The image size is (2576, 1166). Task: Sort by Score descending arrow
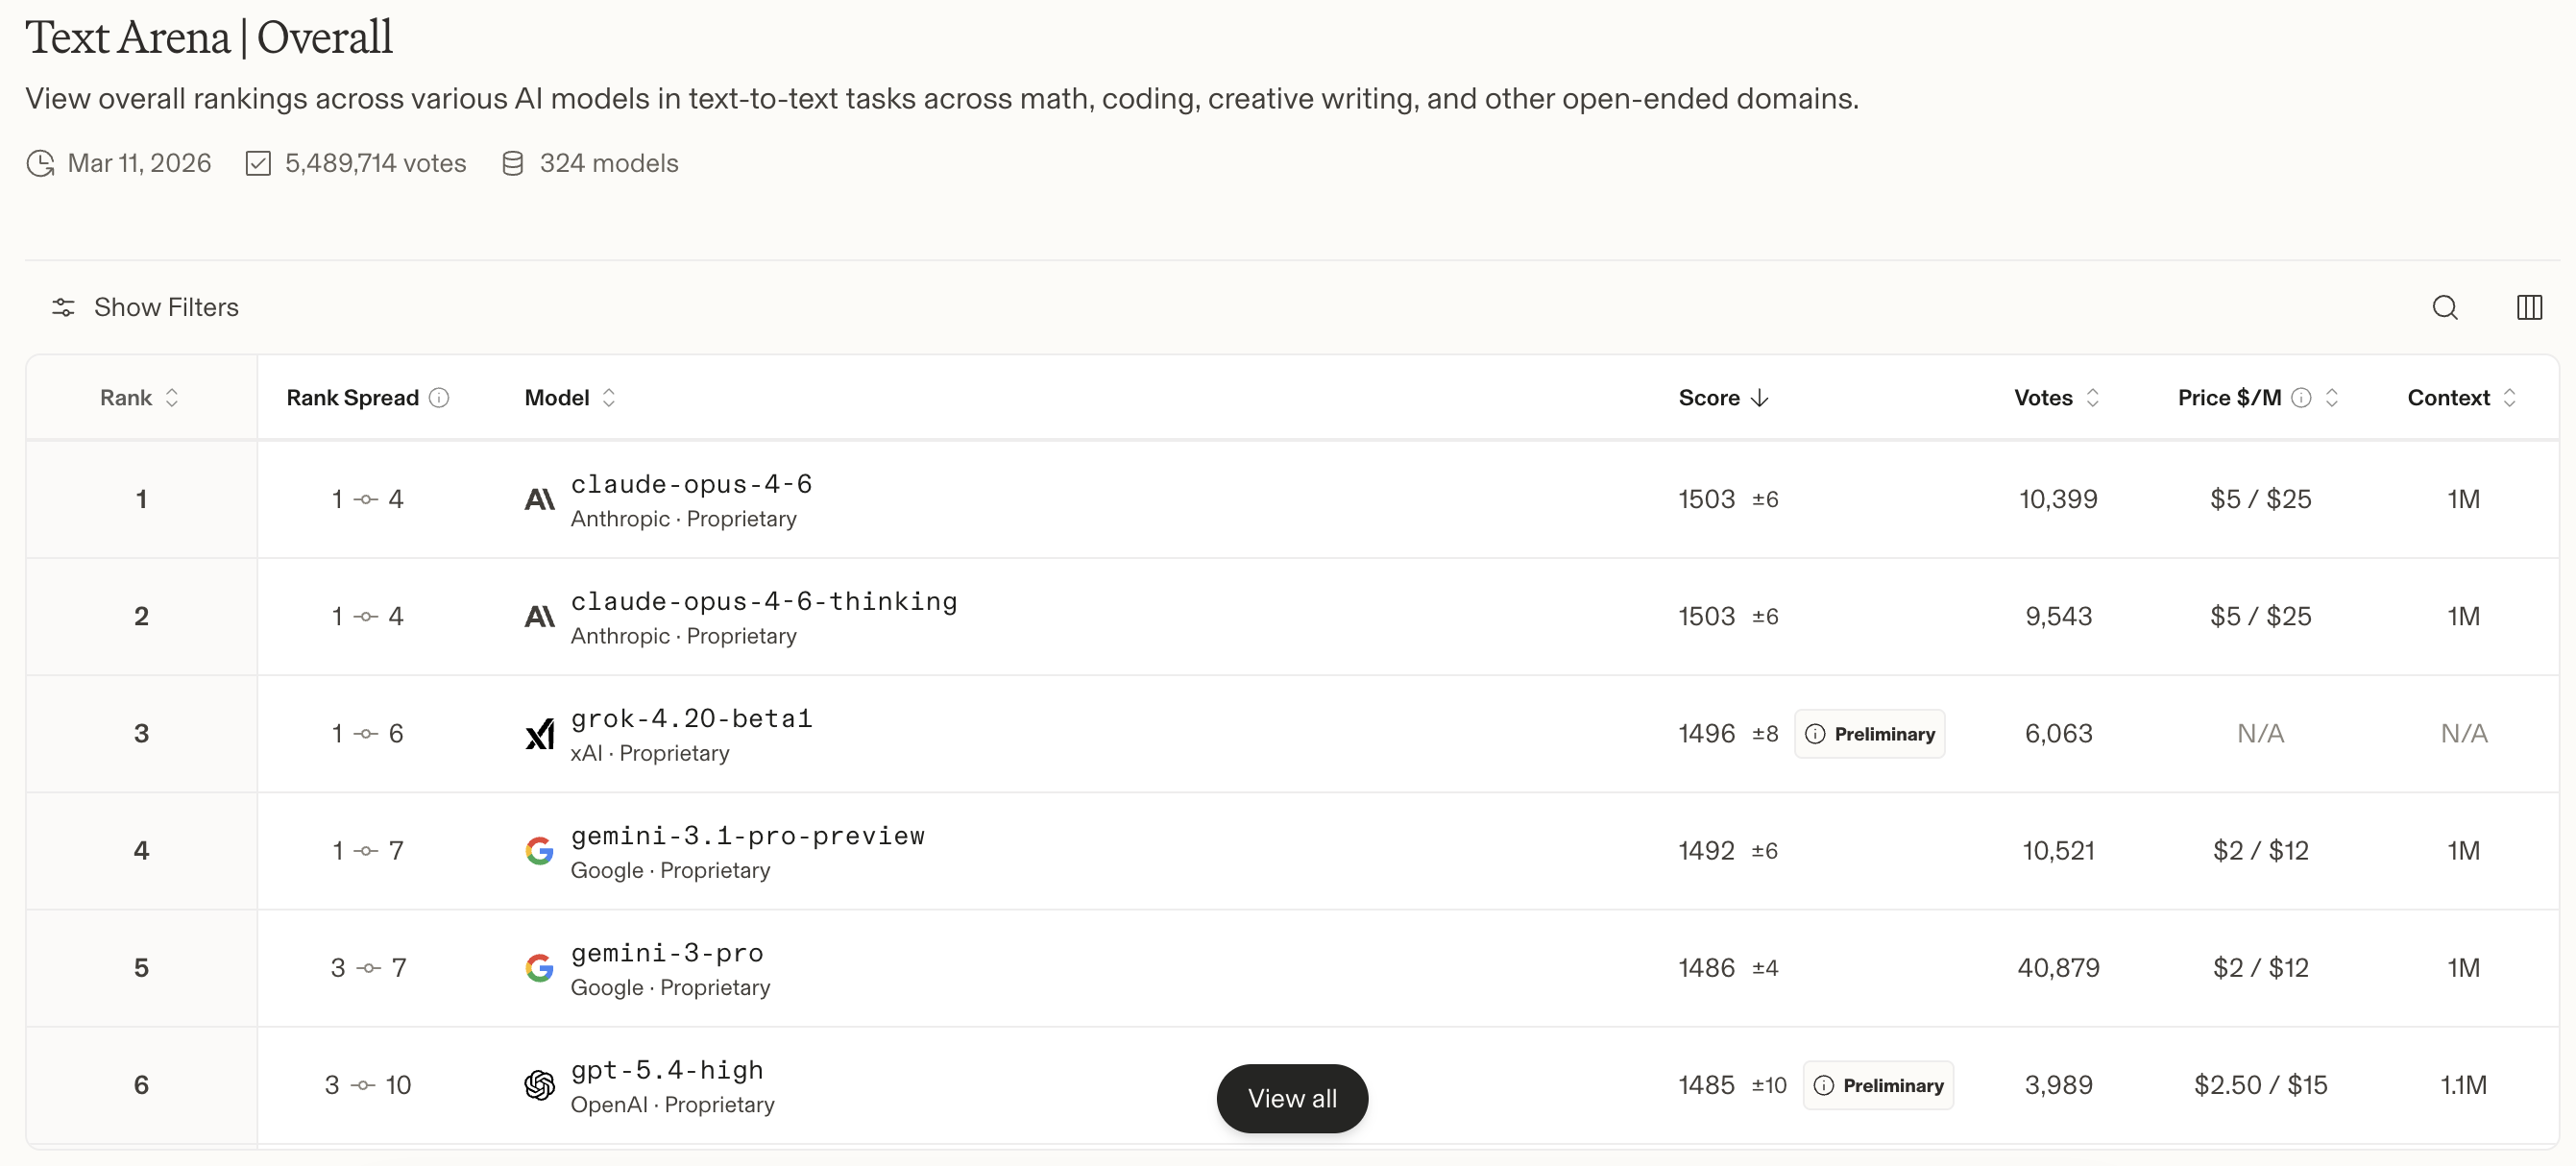(x=1760, y=398)
